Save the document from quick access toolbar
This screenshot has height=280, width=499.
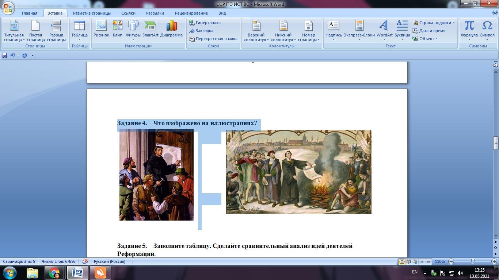5,55
